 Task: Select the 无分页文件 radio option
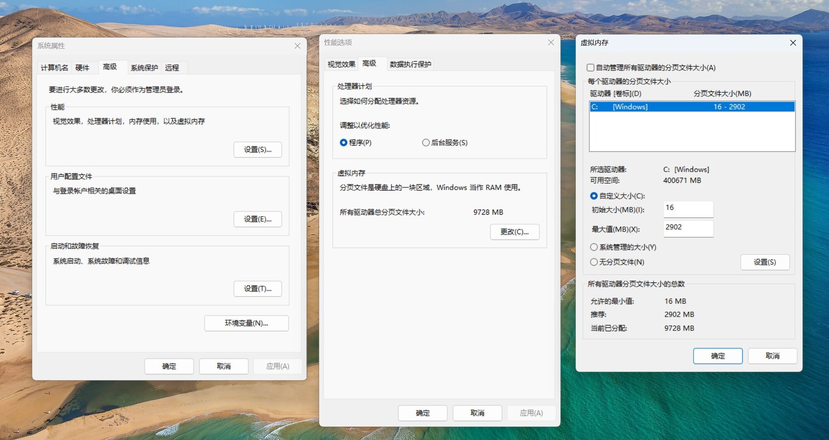(x=594, y=262)
